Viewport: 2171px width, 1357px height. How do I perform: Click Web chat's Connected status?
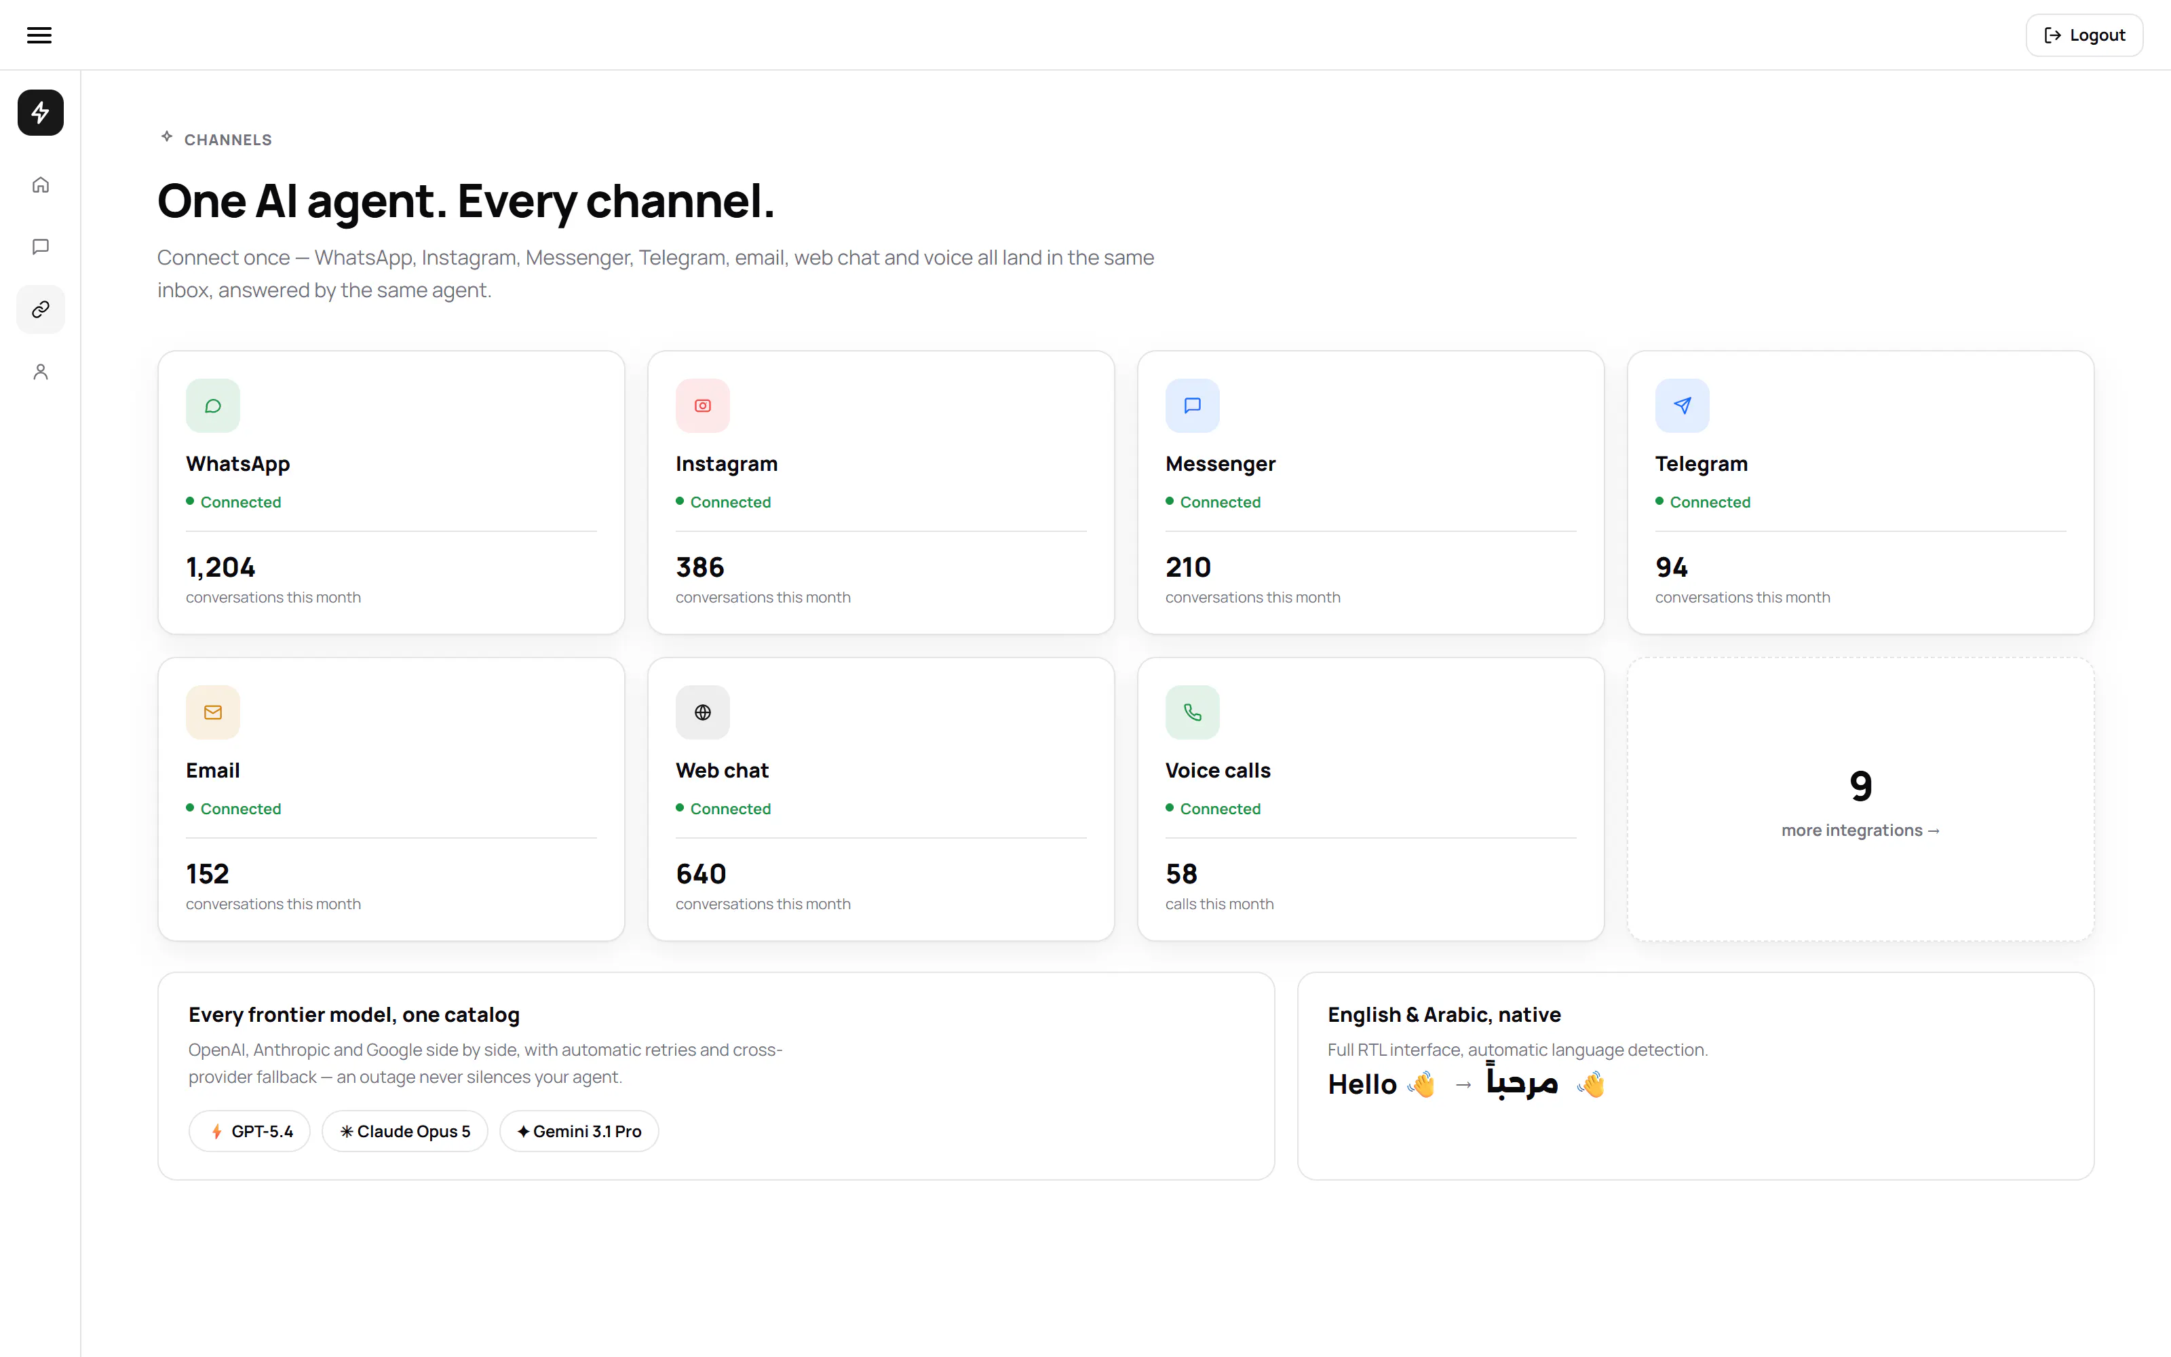click(x=723, y=809)
